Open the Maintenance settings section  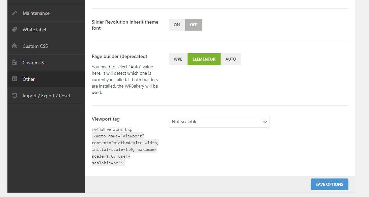[x=36, y=13]
